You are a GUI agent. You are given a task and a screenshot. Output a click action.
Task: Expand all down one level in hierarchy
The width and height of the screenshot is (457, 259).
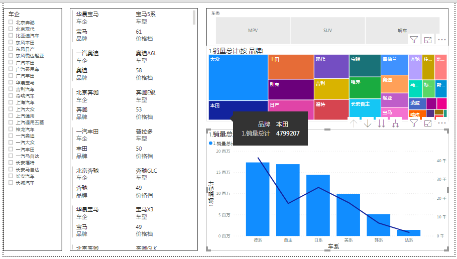click(x=395, y=123)
